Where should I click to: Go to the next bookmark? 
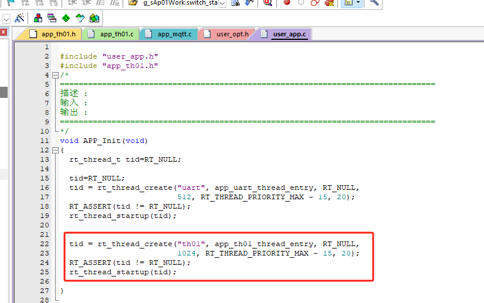coord(39,2)
